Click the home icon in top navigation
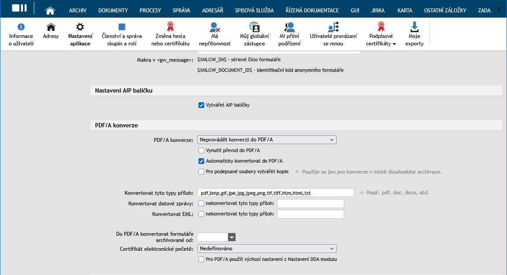The height and width of the screenshot is (275, 507). click(x=51, y=10)
